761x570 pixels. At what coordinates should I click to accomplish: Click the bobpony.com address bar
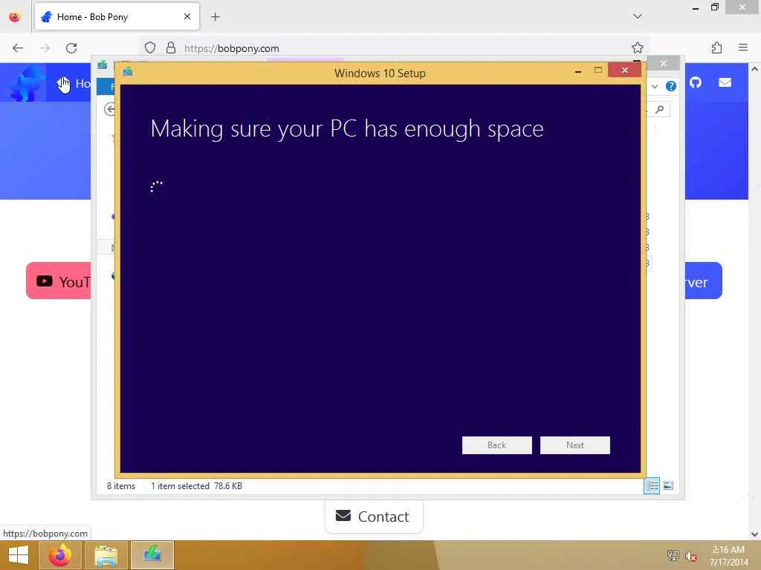coord(393,48)
